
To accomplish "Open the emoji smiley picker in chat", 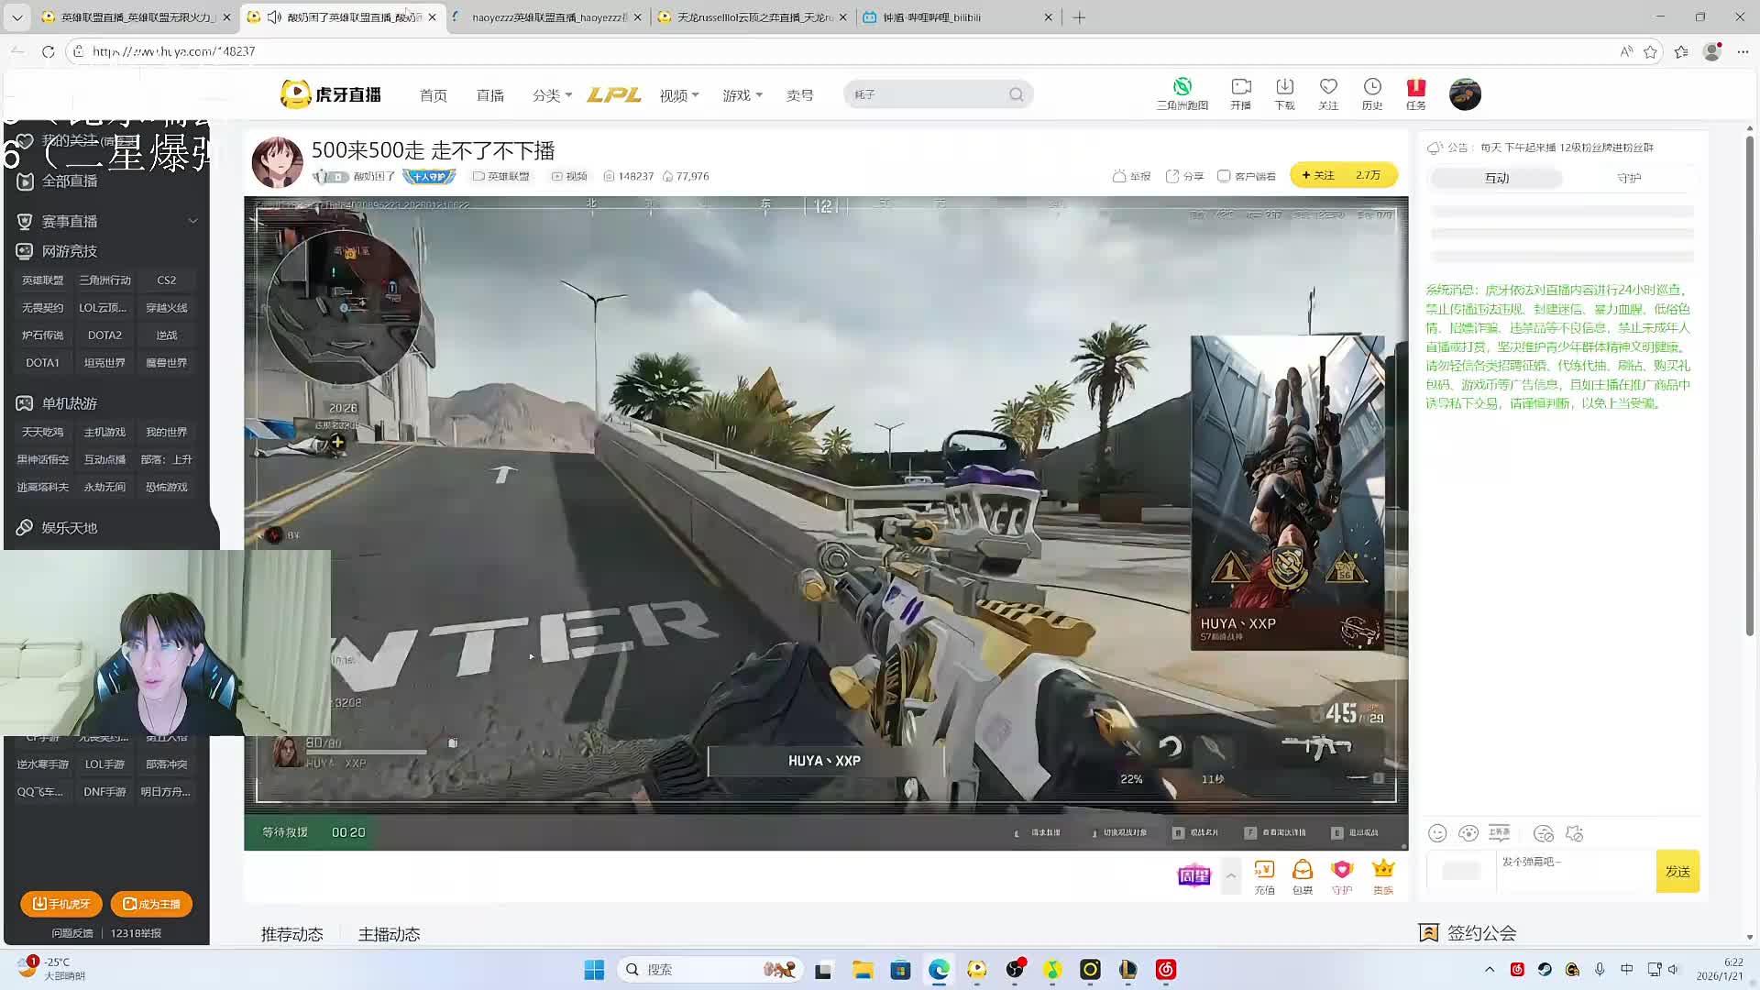I will coord(1437,833).
